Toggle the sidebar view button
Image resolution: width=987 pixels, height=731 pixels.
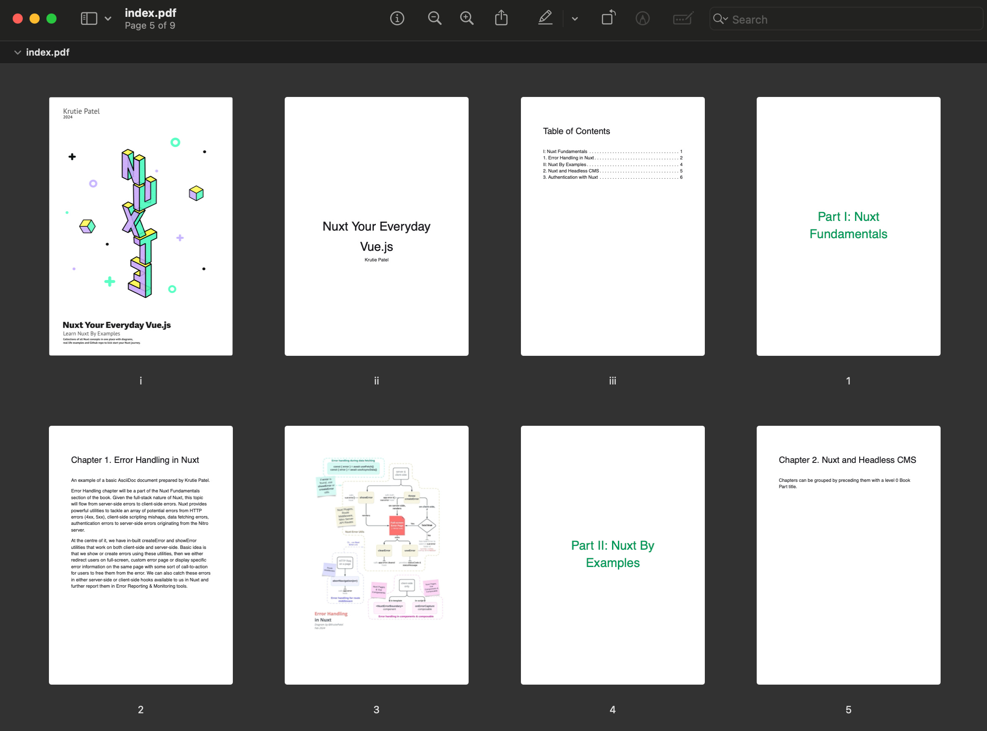[89, 19]
